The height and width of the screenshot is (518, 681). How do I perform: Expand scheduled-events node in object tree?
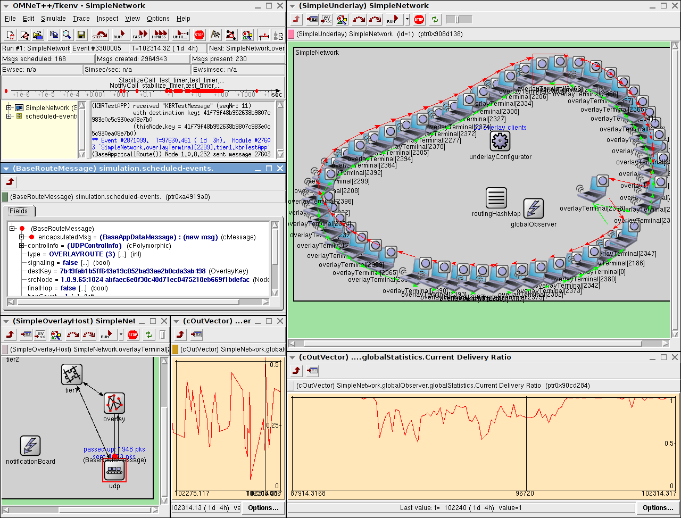(x=9, y=116)
